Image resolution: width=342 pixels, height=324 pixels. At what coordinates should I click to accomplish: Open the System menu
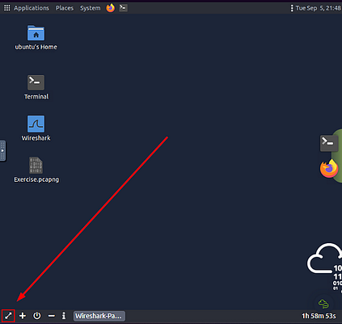click(90, 8)
